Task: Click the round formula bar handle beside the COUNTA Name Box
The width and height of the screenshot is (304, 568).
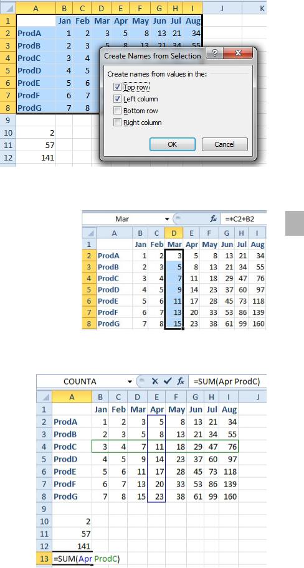Action: tap(142, 381)
